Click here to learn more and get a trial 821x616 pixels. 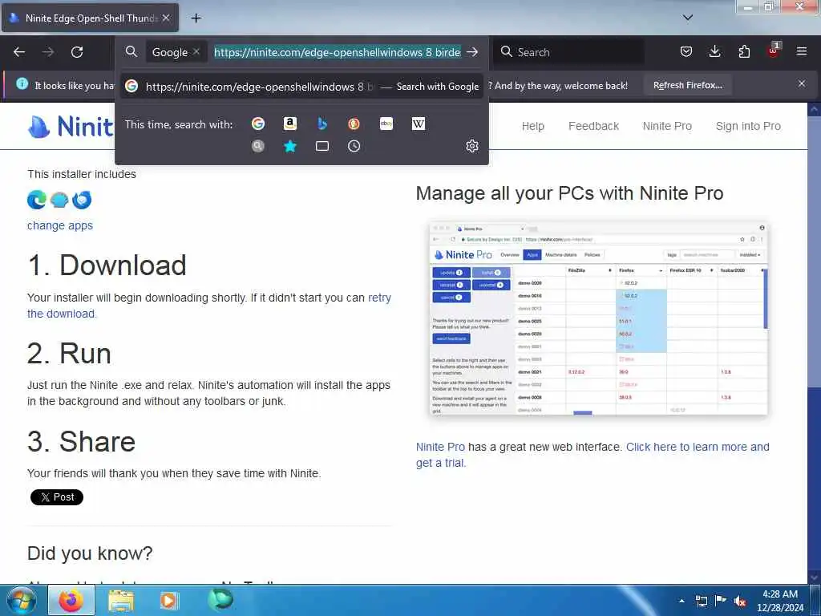(592, 455)
